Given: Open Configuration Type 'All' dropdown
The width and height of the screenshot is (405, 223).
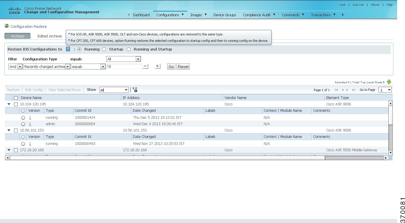Looking at the screenshot, I should tap(124, 59).
